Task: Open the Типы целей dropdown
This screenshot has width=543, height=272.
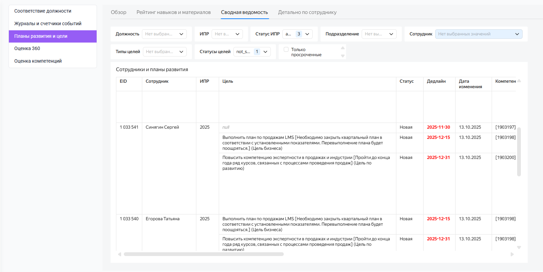Action: (x=165, y=52)
